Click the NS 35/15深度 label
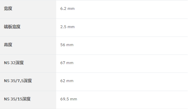The height and width of the screenshot is (109, 190). coord(17,99)
